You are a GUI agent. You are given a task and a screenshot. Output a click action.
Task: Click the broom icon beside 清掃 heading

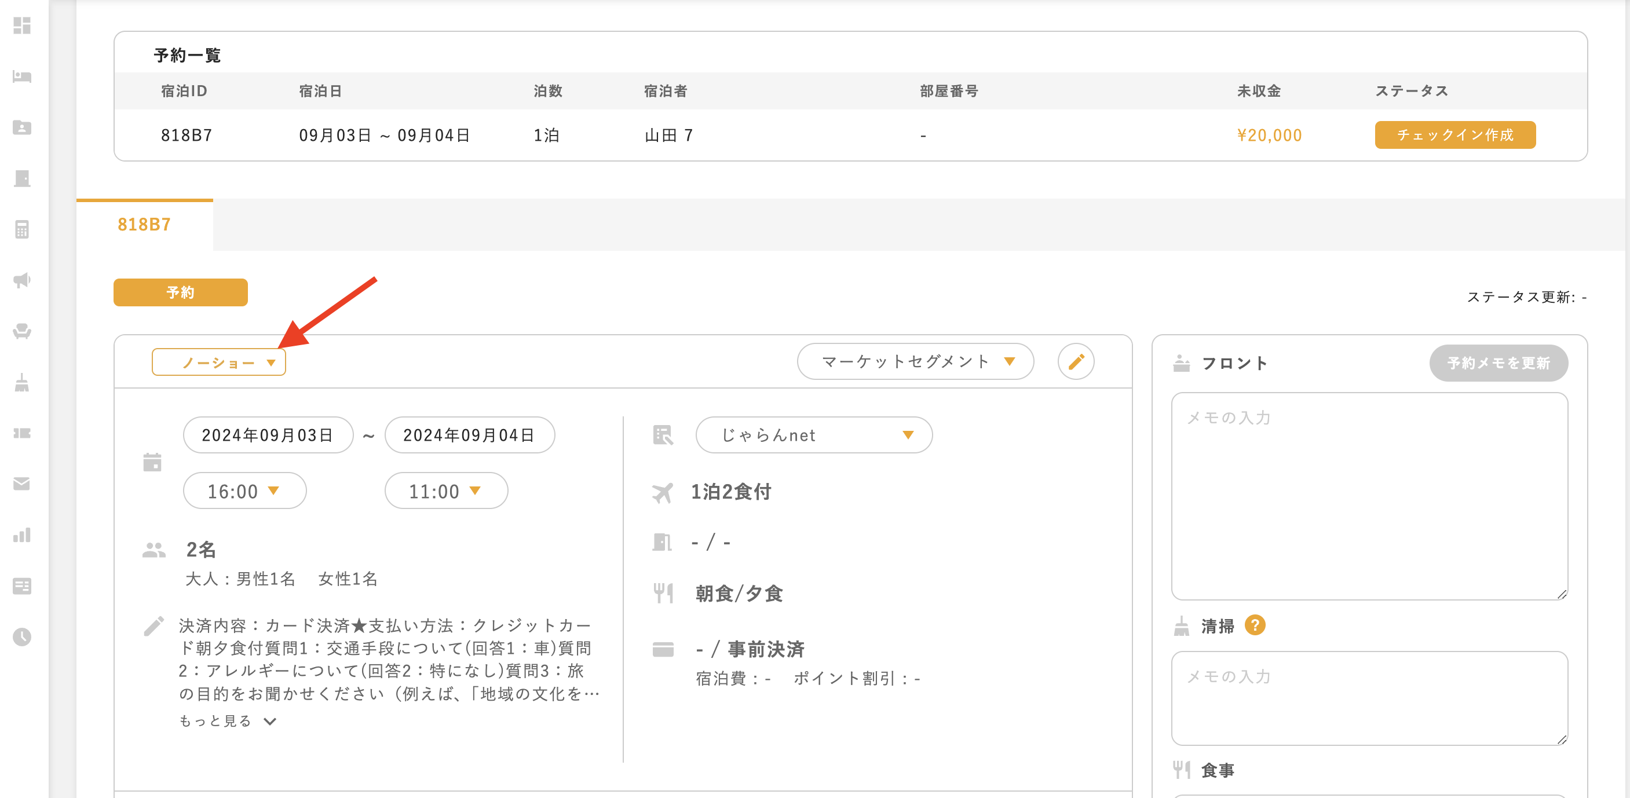tap(1181, 627)
